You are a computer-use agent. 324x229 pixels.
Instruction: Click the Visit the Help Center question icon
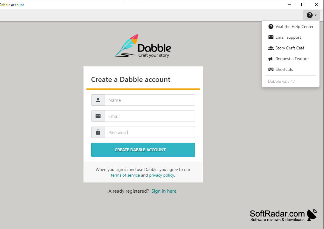(x=271, y=27)
